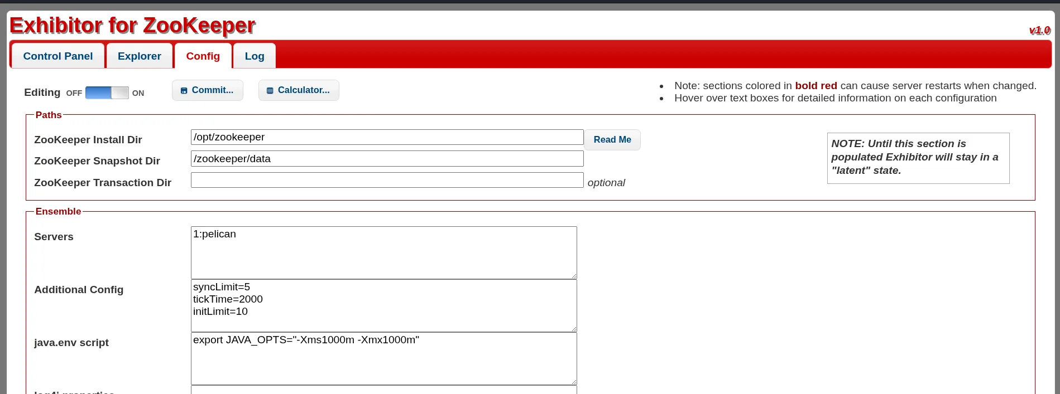This screenshot has height=394, width=1060.
Task: Click into the java.env script text area
Action: point(383,358)
